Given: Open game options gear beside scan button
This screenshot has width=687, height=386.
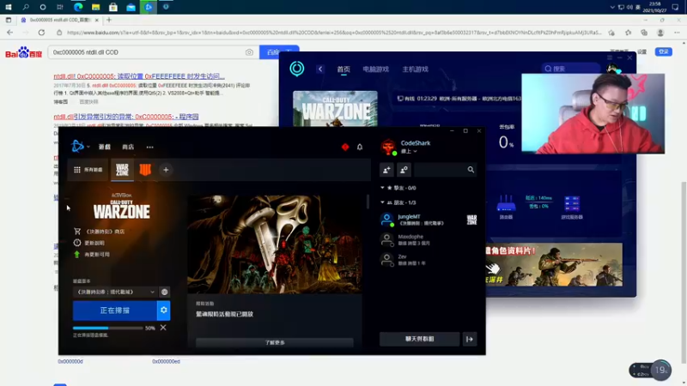Looking at the screenshot, I should pos(163,311).
